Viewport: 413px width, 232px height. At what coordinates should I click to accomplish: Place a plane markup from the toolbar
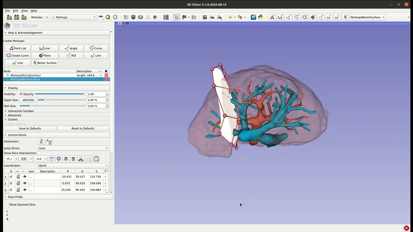[313, 17]
